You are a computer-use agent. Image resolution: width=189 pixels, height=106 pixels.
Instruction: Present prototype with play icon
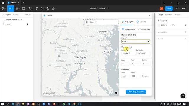coord(177,9)
